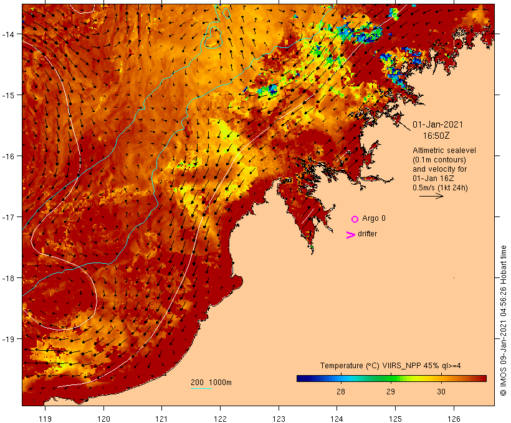Click the 'Temperature (°C) VIIRS_NPP 45% ql>=4' title
Screen dimensions: 511x423
pyautogui.click(x=391, y=365)
